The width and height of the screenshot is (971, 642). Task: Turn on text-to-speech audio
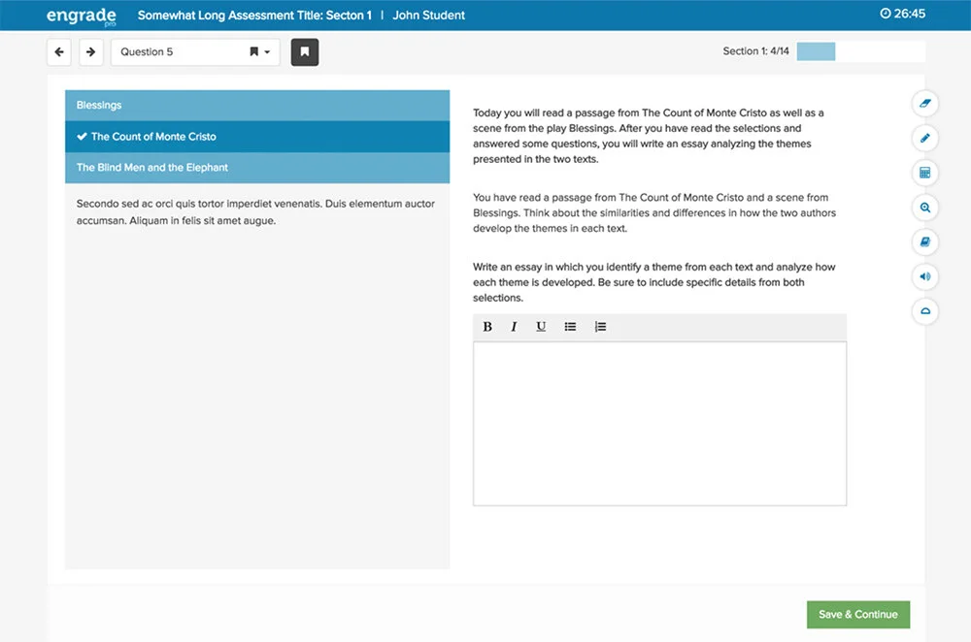924,276
